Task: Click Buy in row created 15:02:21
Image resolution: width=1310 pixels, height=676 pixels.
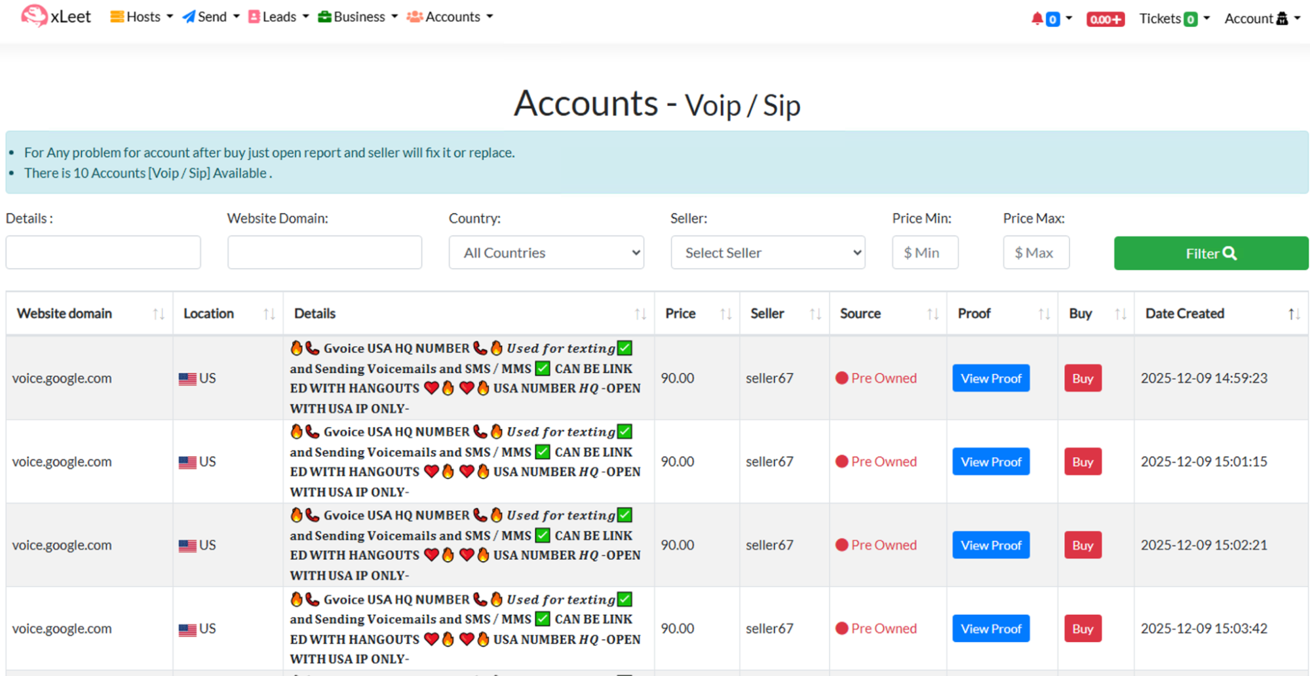Action: click(x=1083, y=545)
